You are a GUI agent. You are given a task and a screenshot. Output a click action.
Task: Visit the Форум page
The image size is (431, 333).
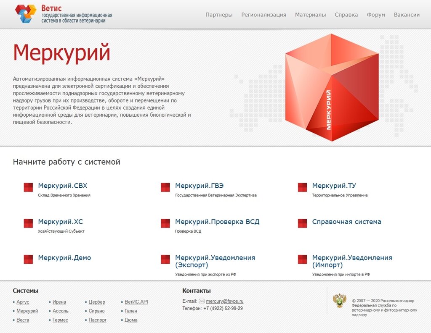tap(376, 15)
